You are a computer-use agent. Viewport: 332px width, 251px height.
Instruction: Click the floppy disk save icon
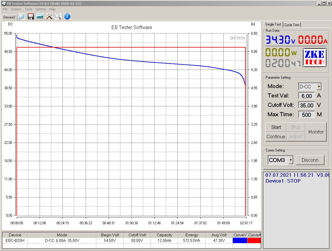coord(31,17)
